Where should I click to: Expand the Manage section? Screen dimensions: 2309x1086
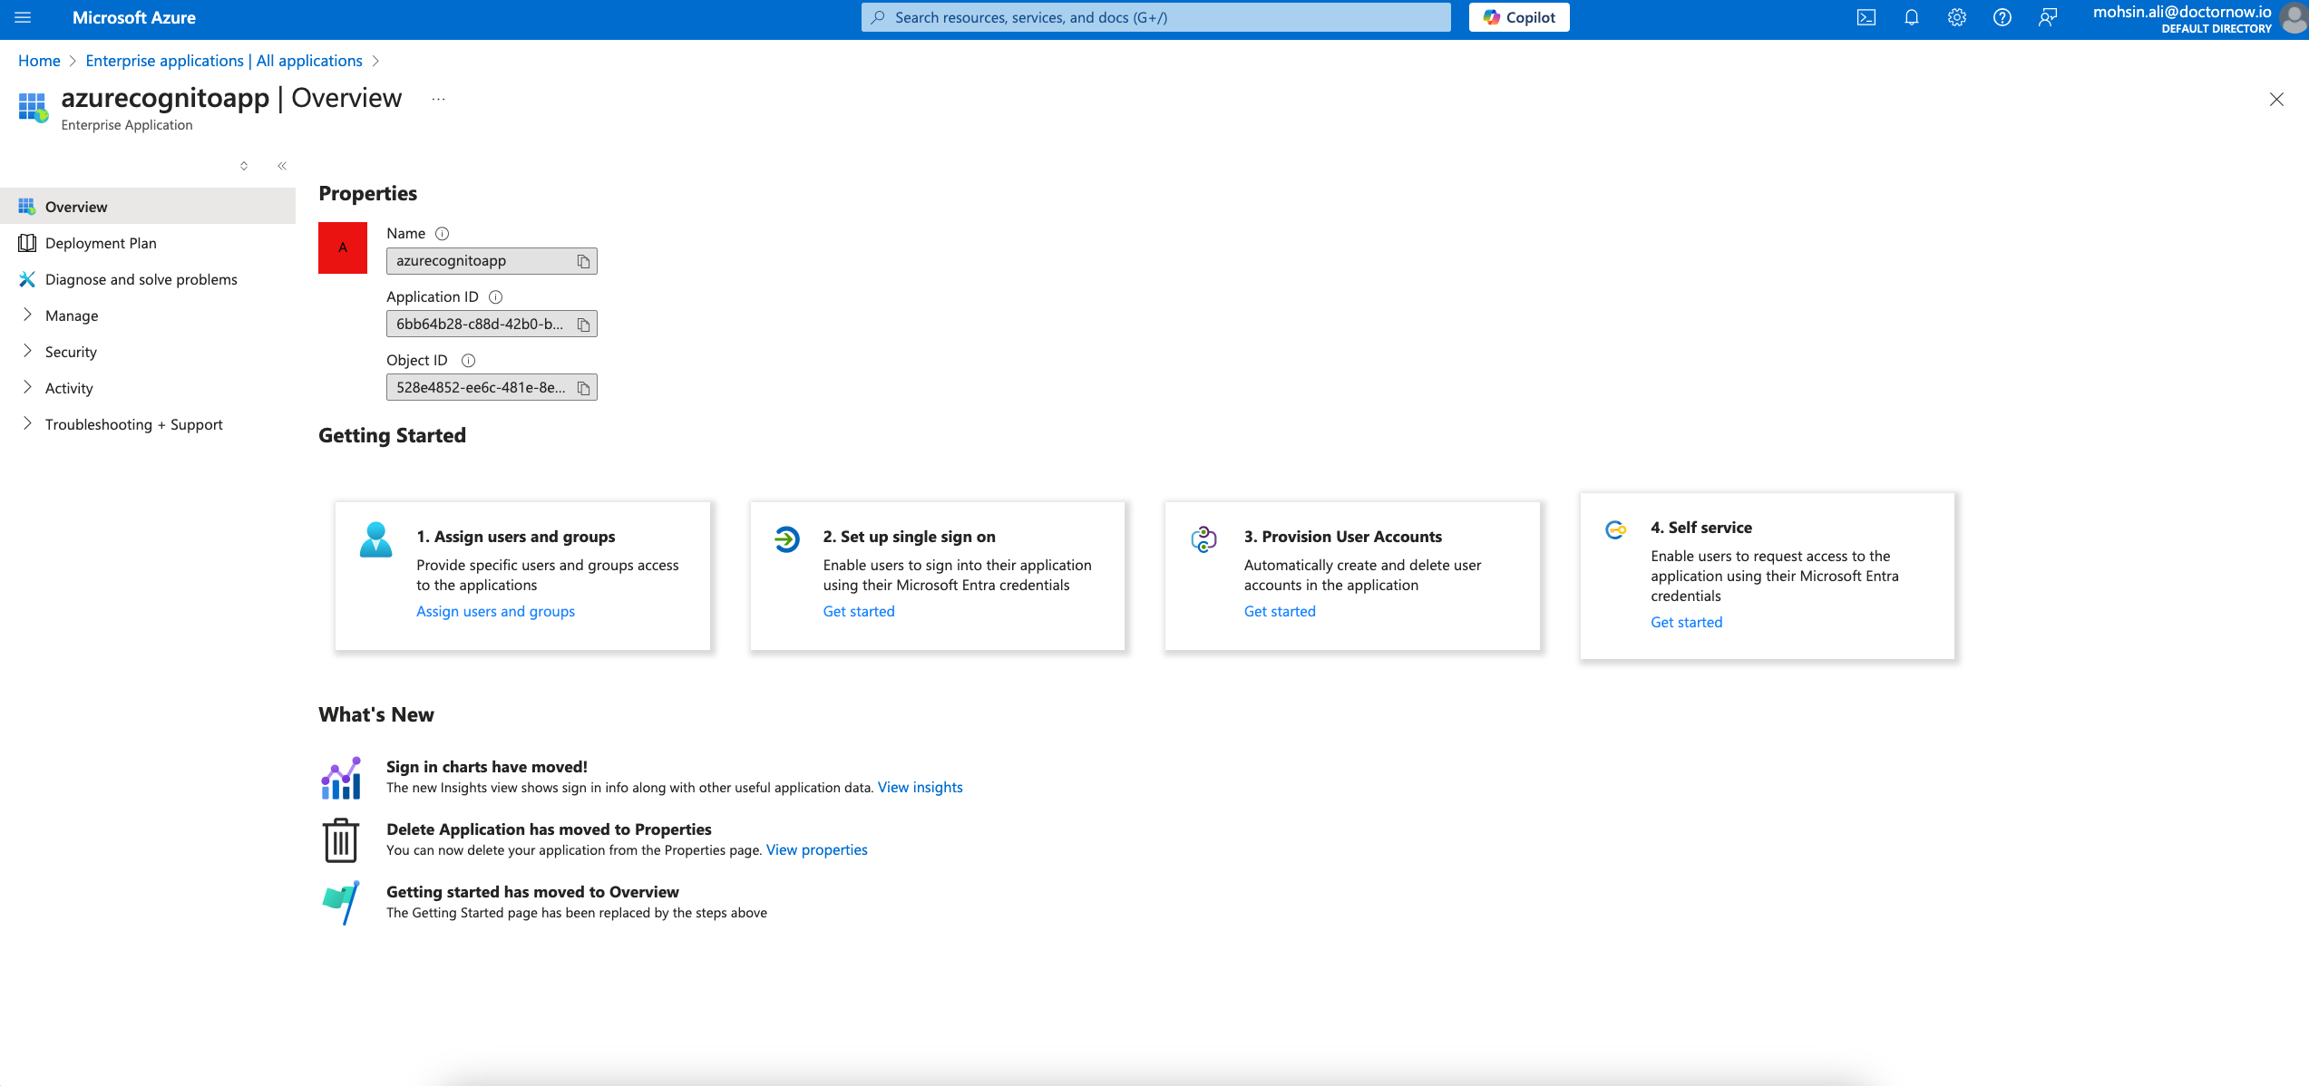[72, 315]
